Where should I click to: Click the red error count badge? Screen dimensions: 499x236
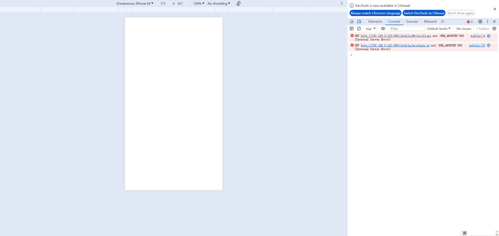point(470,22)
